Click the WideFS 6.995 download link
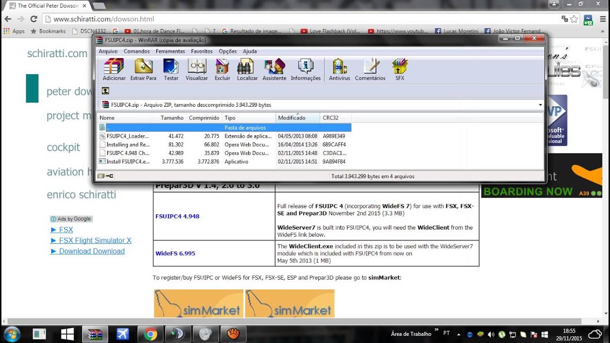This screenshot has width=610, height=343. point(175,253)
